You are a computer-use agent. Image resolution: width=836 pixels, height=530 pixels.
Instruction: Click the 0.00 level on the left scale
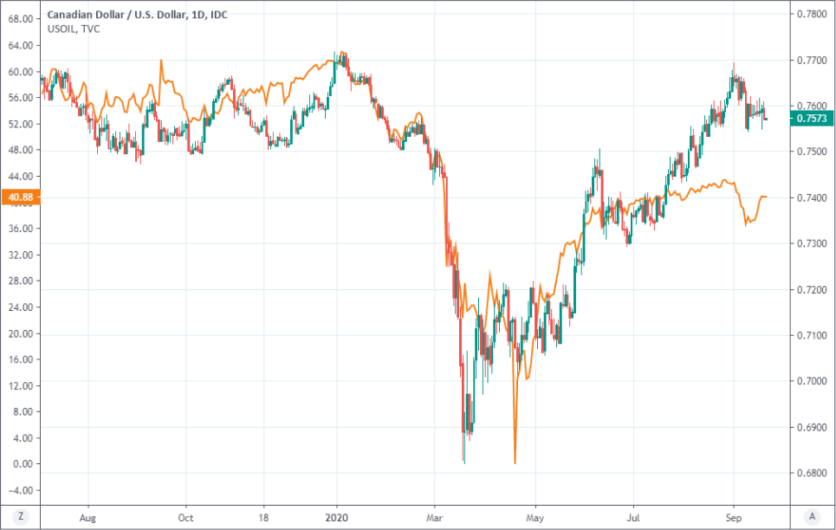[x=23, y=464]
